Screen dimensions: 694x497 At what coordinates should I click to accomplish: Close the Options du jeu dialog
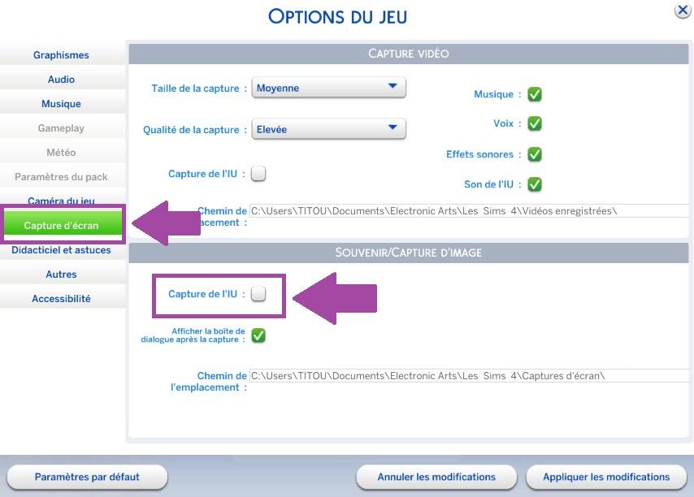683,11
